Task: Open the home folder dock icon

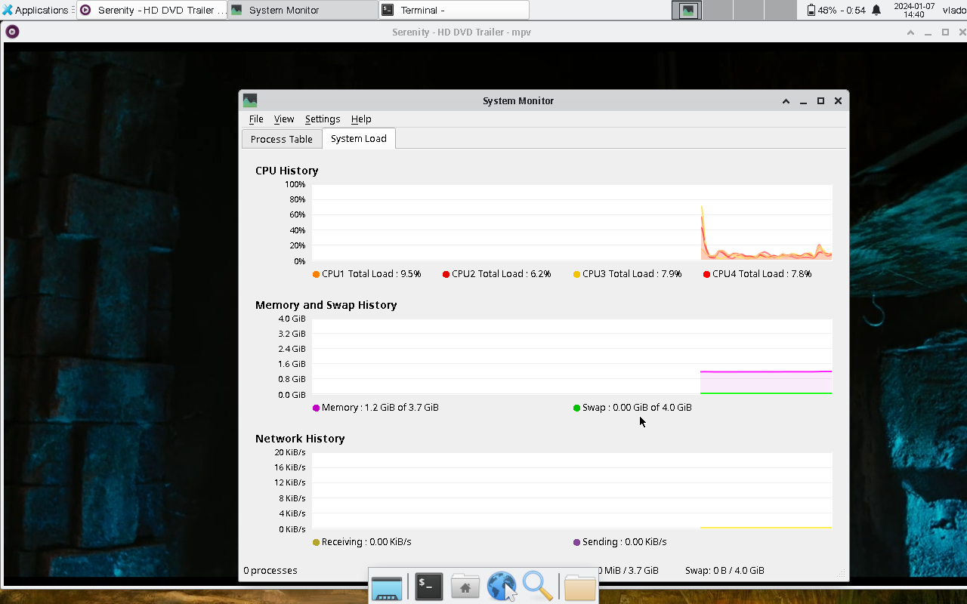Action: click(465, 587)
